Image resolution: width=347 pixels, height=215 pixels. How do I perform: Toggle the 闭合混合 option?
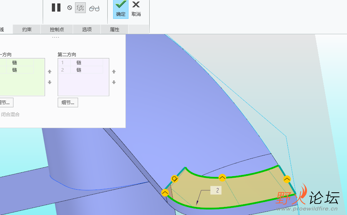click(10, 114)
